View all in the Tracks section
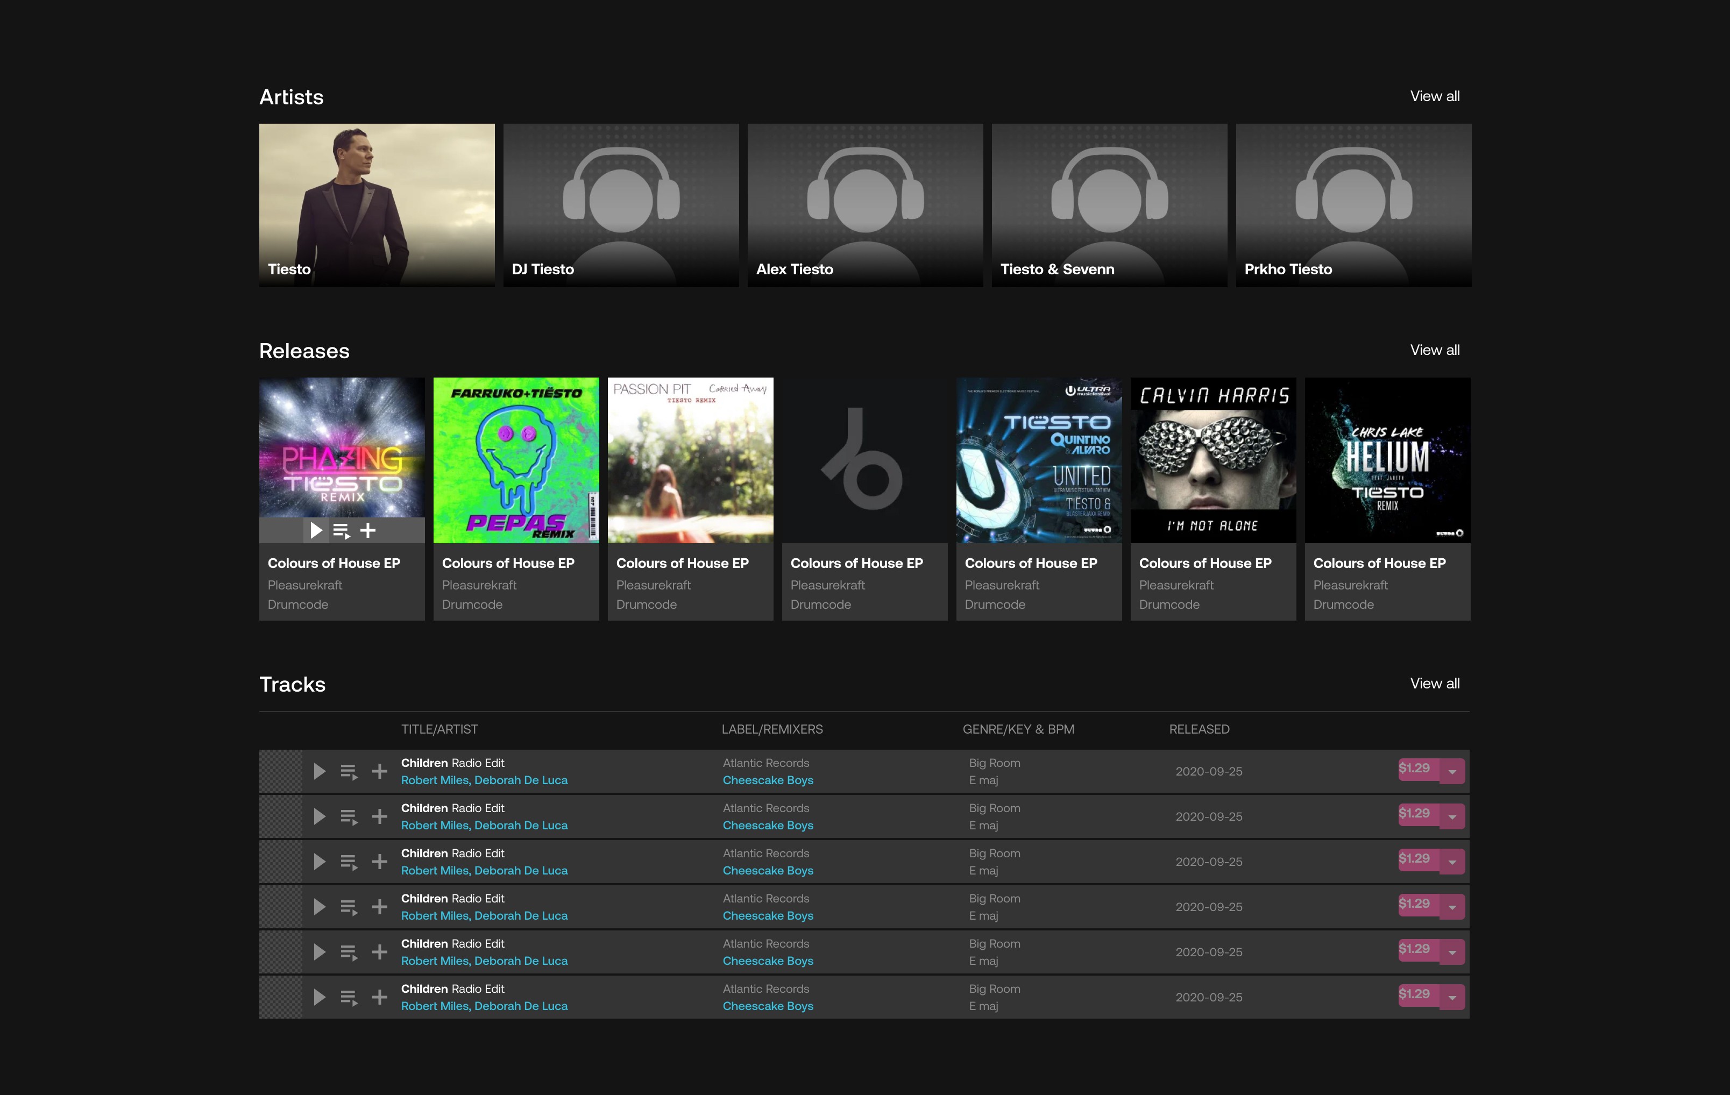1730x1095 pixels. tap(1435, 683)
